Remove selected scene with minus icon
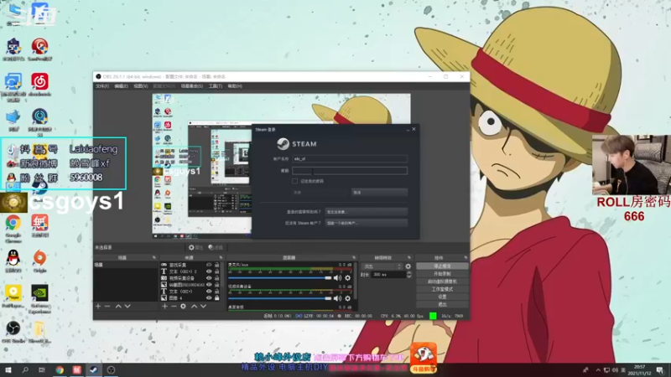The width and height of the screenshot is (671, 377). point(107,307)
